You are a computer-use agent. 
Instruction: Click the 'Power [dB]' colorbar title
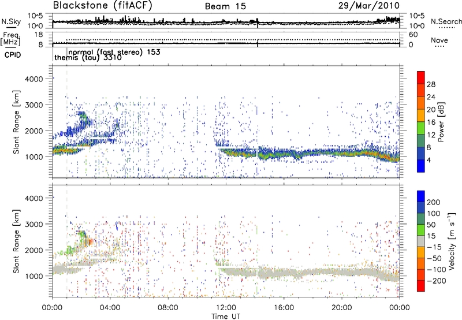coord(441,122)
